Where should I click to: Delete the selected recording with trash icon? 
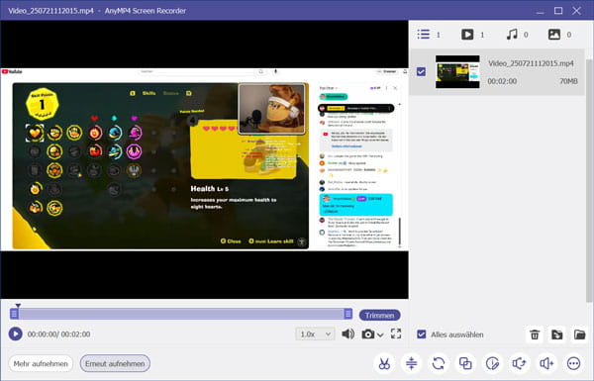(x=535, y=334)
